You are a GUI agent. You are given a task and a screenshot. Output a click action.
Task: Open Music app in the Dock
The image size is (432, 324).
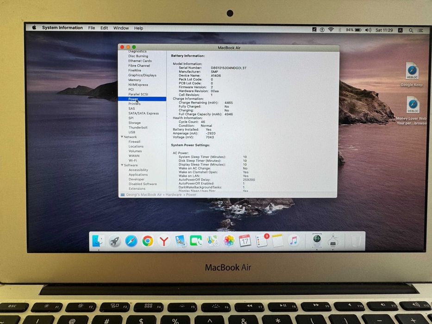pyautogui.click(x=294, y=241)
